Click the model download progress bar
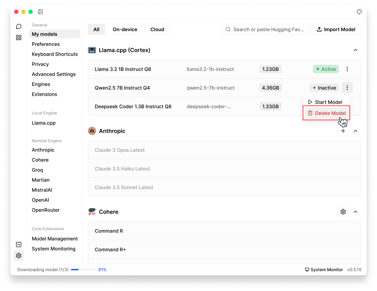377x291 pixels. point(83,270)
